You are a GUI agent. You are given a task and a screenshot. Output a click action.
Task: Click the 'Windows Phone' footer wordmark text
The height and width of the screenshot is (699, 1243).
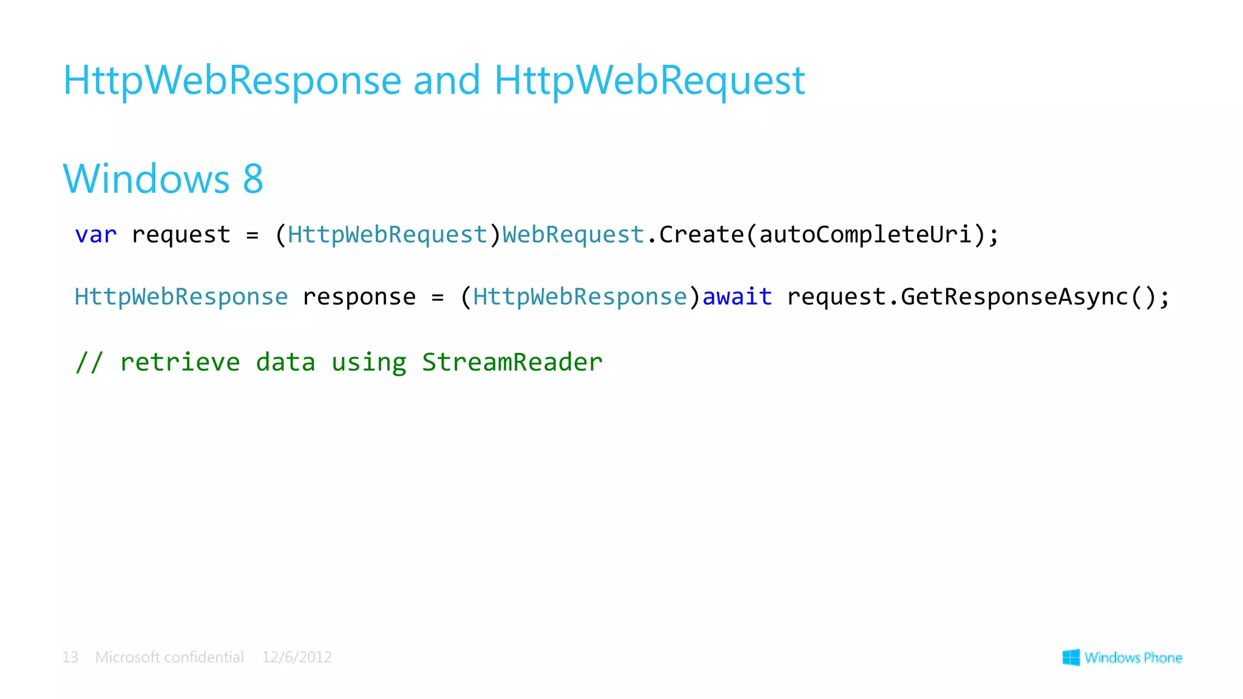[1133, 658]
